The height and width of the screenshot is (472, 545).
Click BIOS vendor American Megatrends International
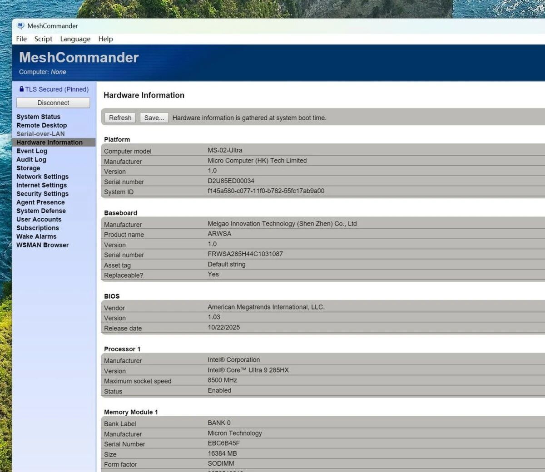(x=266, y=307)
